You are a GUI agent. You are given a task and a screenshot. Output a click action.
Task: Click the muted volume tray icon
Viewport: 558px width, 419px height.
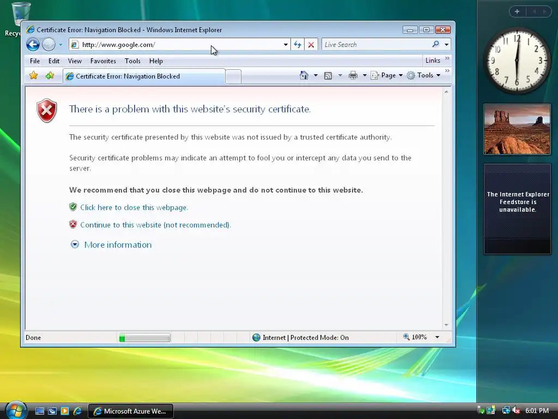point(516,410)
